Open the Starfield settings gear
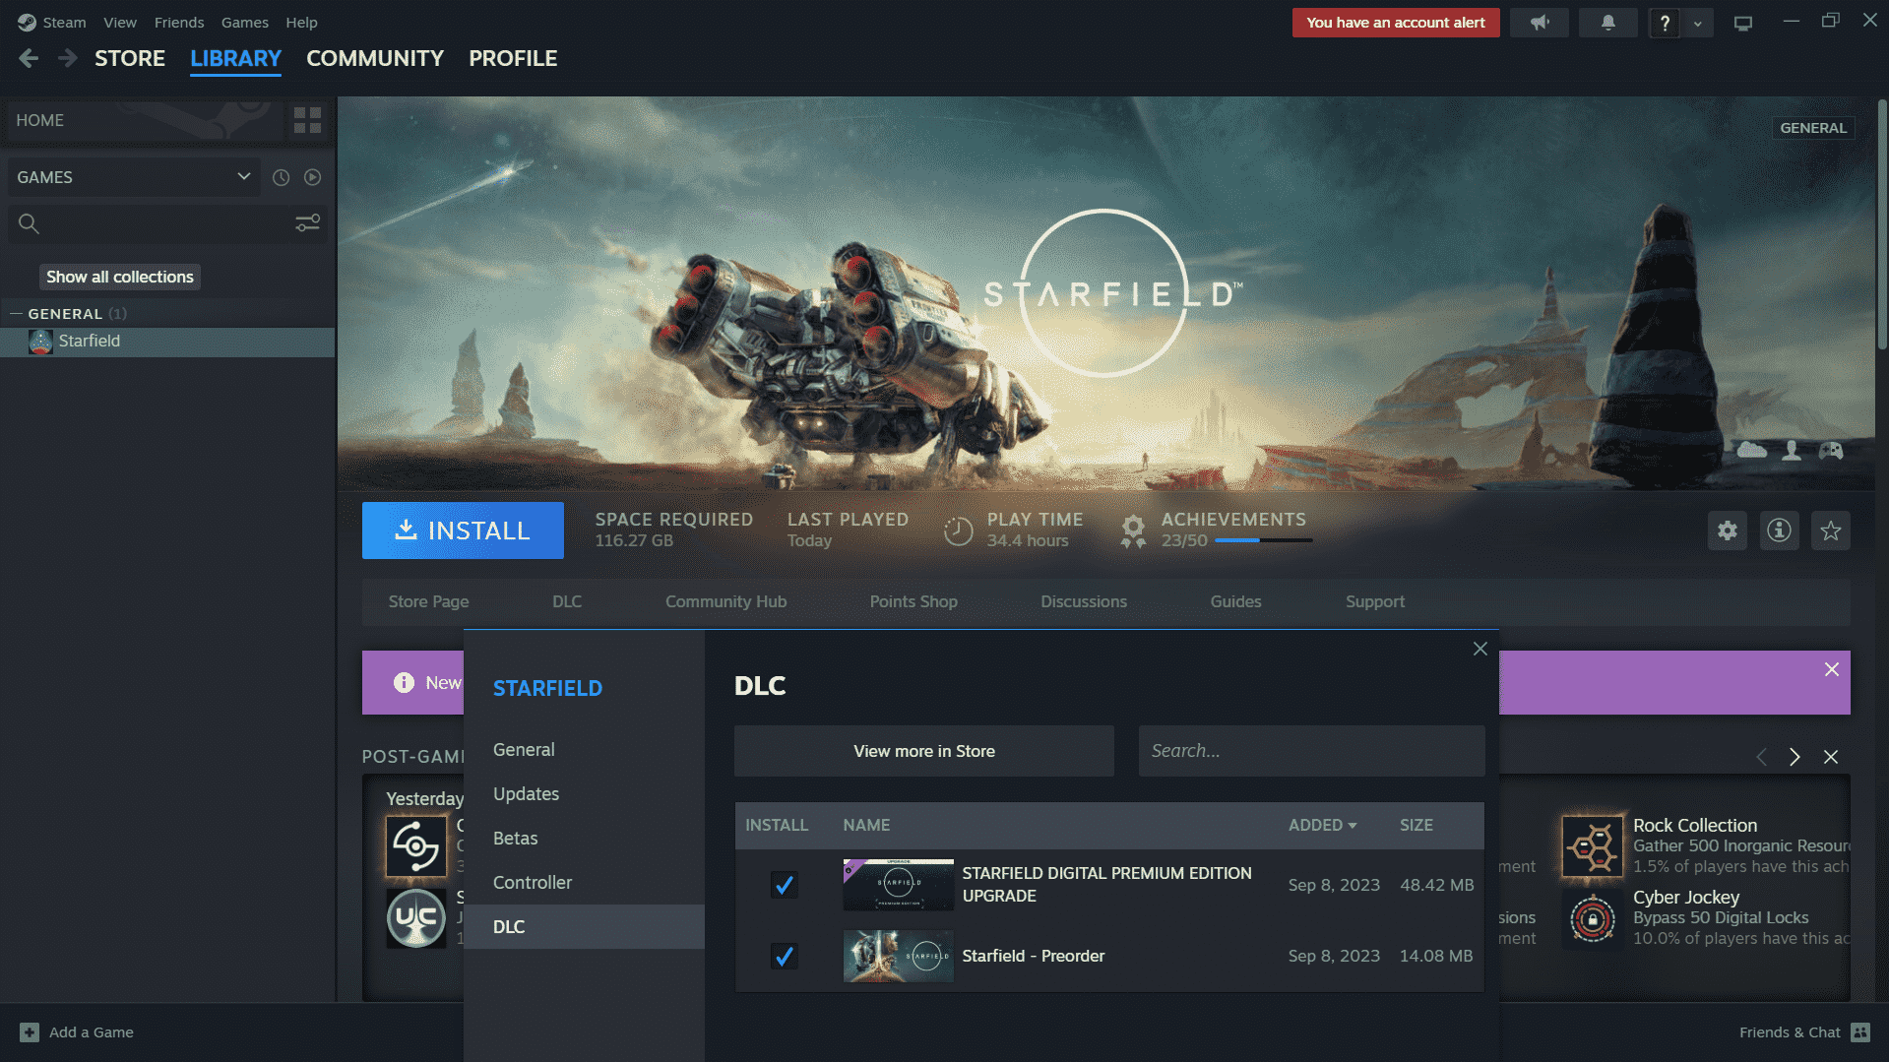The width and height of the screenshot is (1889, 1062). coord(1726,531)
